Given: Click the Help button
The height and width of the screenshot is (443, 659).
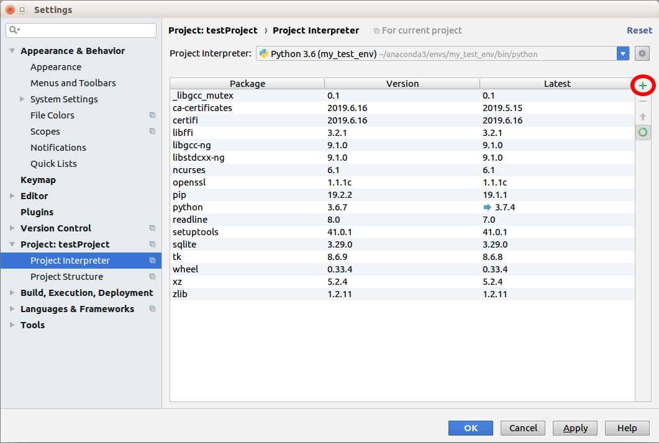Looking at the screenshot, I should click(627, 428).
